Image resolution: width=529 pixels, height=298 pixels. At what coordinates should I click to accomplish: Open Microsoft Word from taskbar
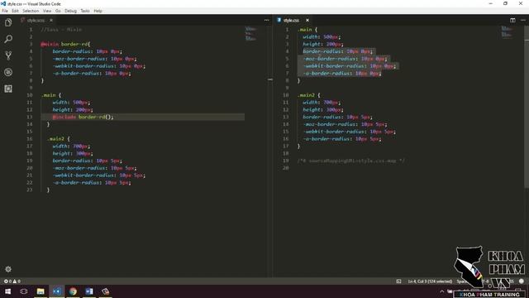89,291
